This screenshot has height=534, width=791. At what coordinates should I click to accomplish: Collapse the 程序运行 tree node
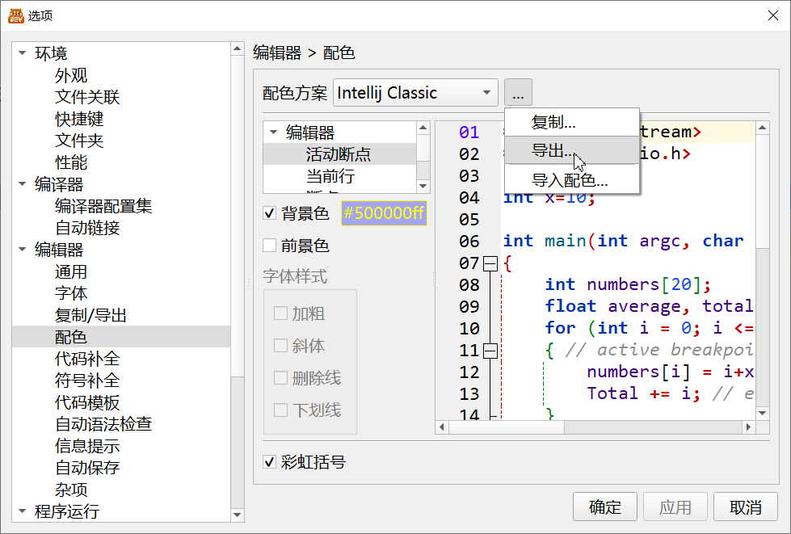22,511
